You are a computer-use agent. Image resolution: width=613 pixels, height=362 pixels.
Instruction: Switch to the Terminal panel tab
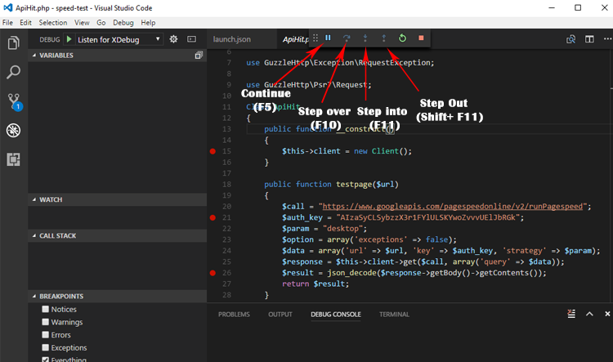394,315
